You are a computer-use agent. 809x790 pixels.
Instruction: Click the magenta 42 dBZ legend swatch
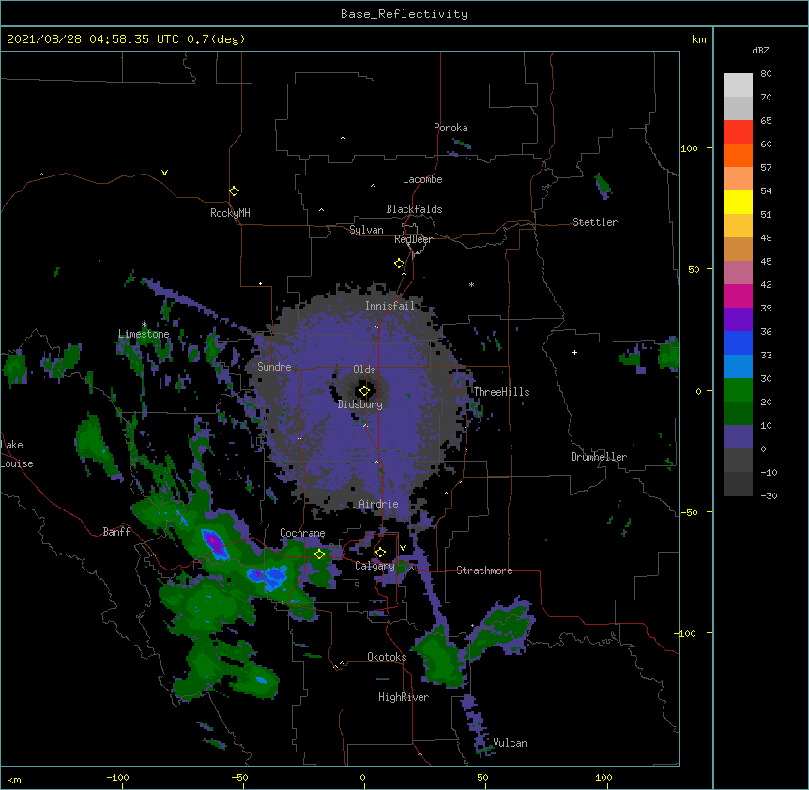click(738, 296)
